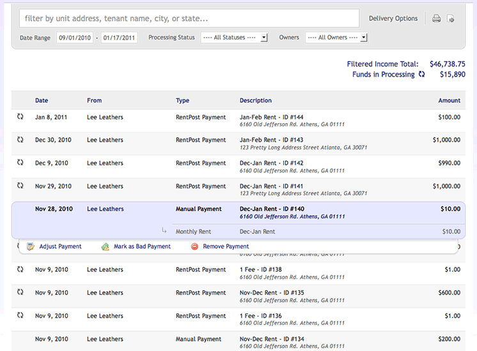477x351 pixels.
Task: Click the $100.00 amount
Action: point(450,117)
